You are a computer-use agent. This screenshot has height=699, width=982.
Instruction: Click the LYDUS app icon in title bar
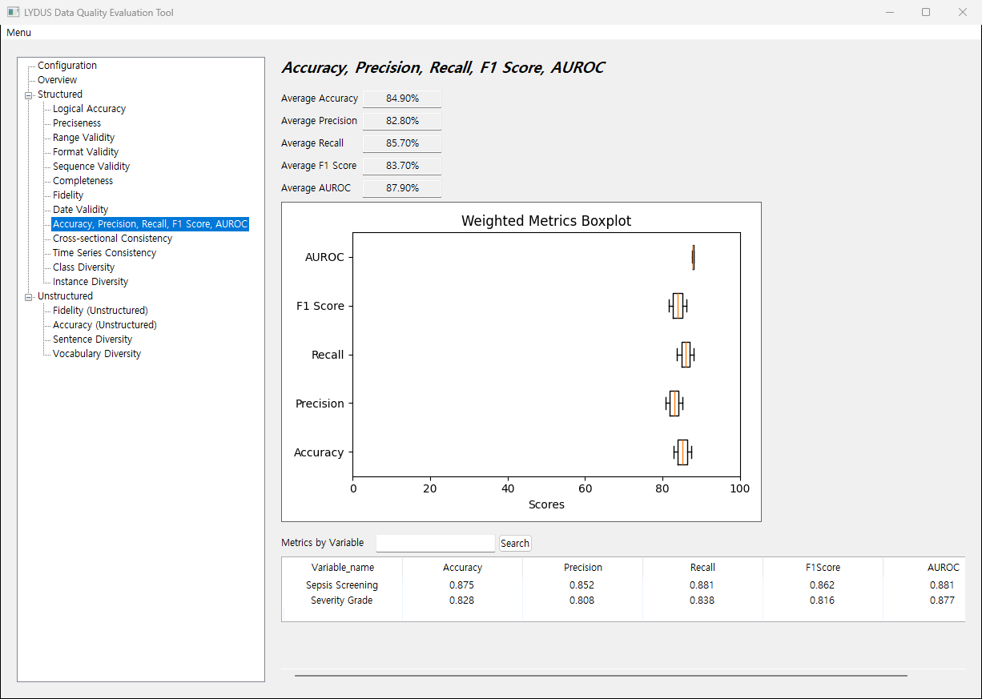pyautogui.click(x=13, y=12)
